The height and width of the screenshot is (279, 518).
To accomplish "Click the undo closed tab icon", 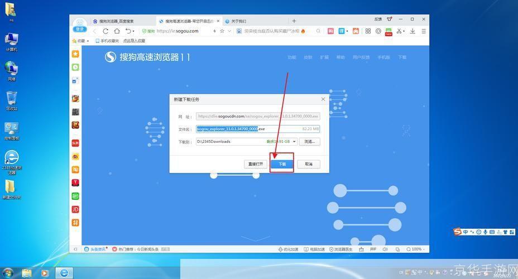I will pyautogui.click(x=128, y=31).
